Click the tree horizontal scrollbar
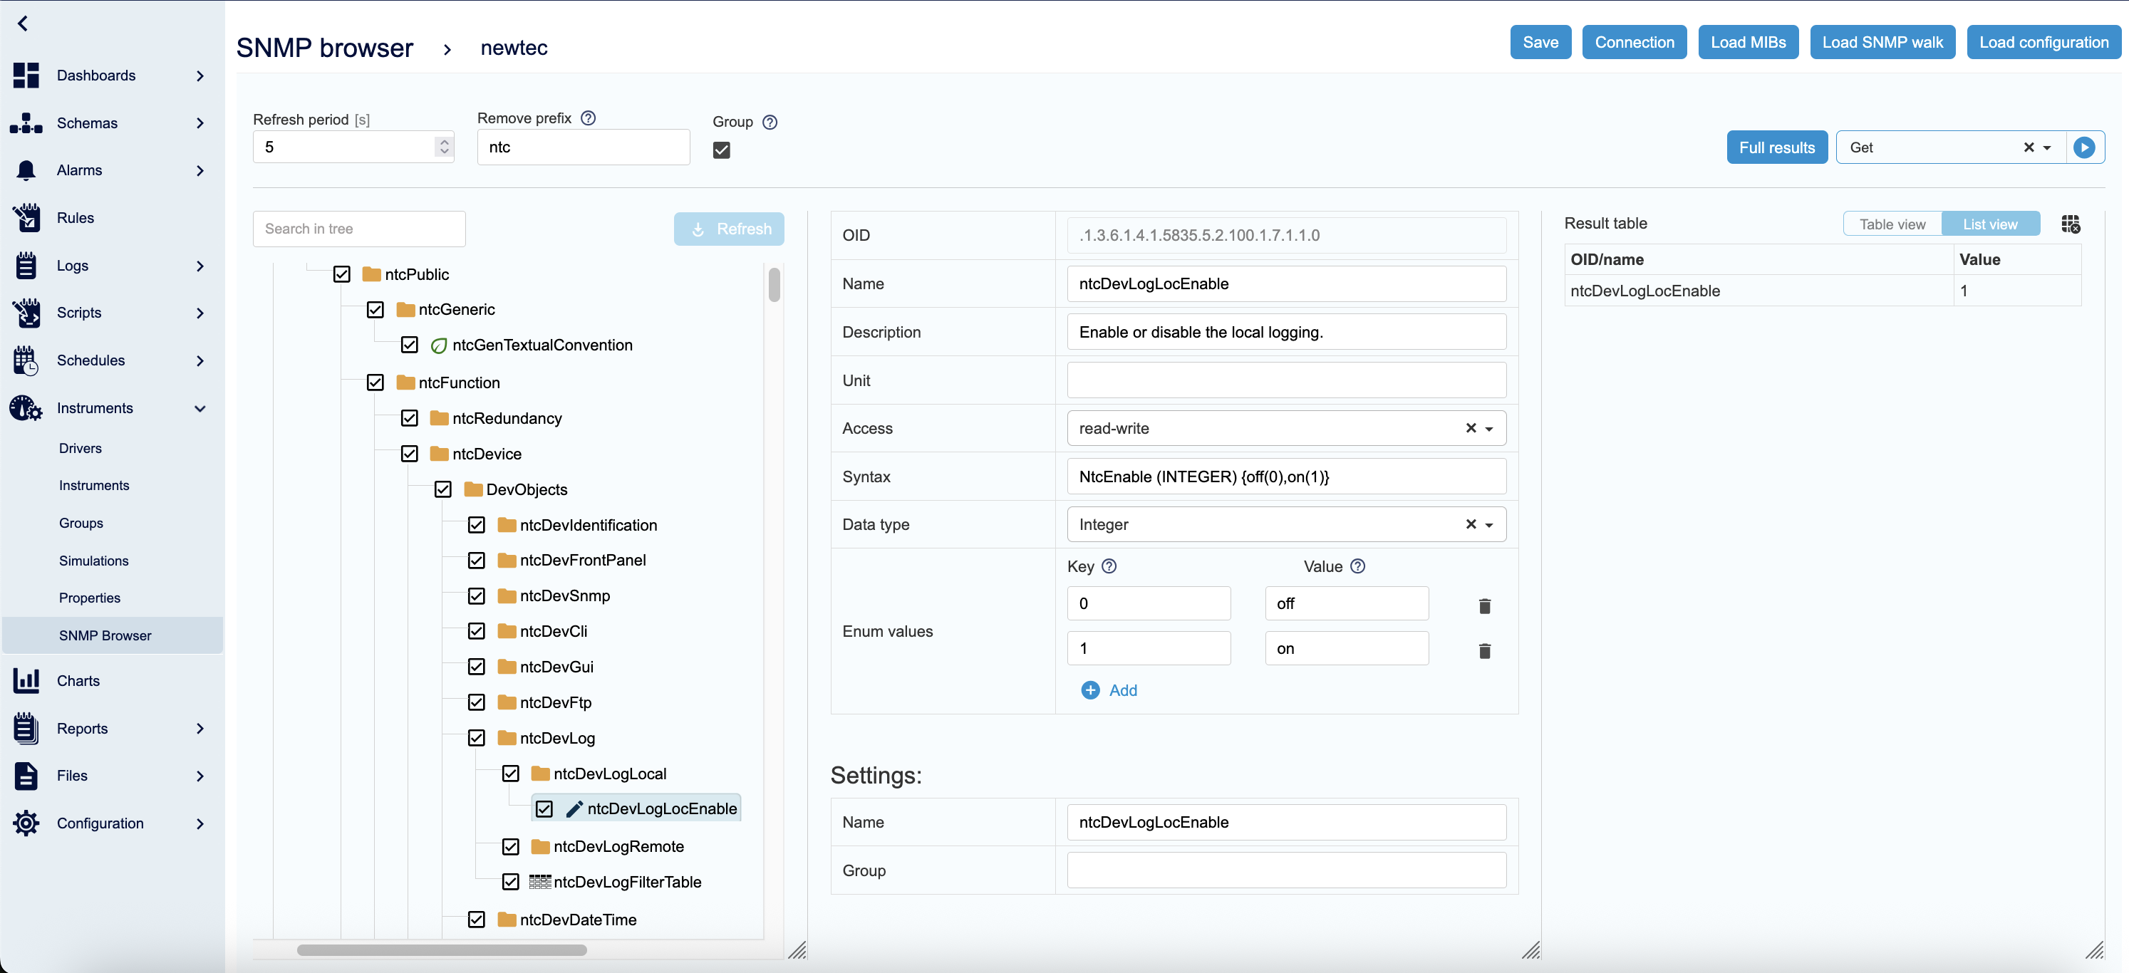The width and height of the screenshot is (2129, 973). point(441,950)
